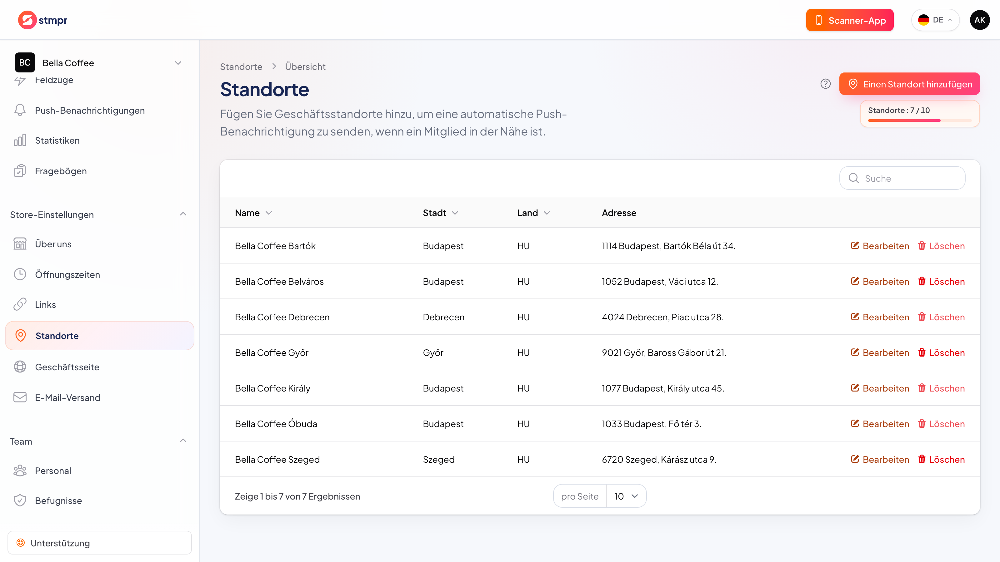Click the Standorte 7 / 10 progress bar
The width and height of the screenshot is (1000, 562).
(x=920, y=120)
